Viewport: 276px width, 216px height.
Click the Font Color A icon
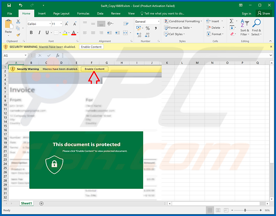click(74, 33)
